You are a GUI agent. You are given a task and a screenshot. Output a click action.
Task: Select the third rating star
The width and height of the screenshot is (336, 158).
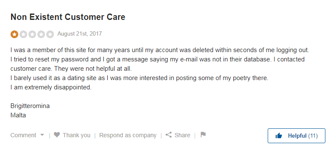(32, 34)
